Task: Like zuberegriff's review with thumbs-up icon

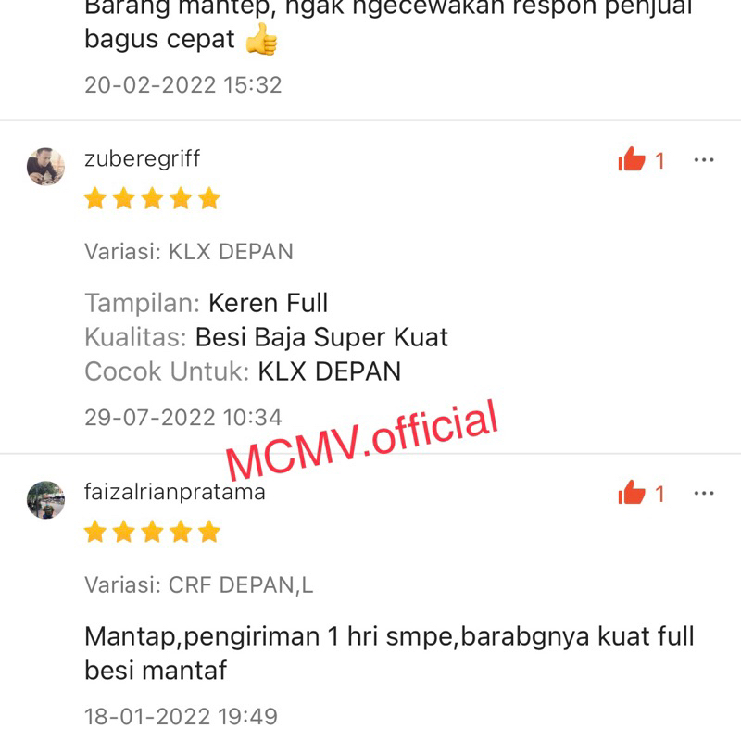Action: point(632,159)
